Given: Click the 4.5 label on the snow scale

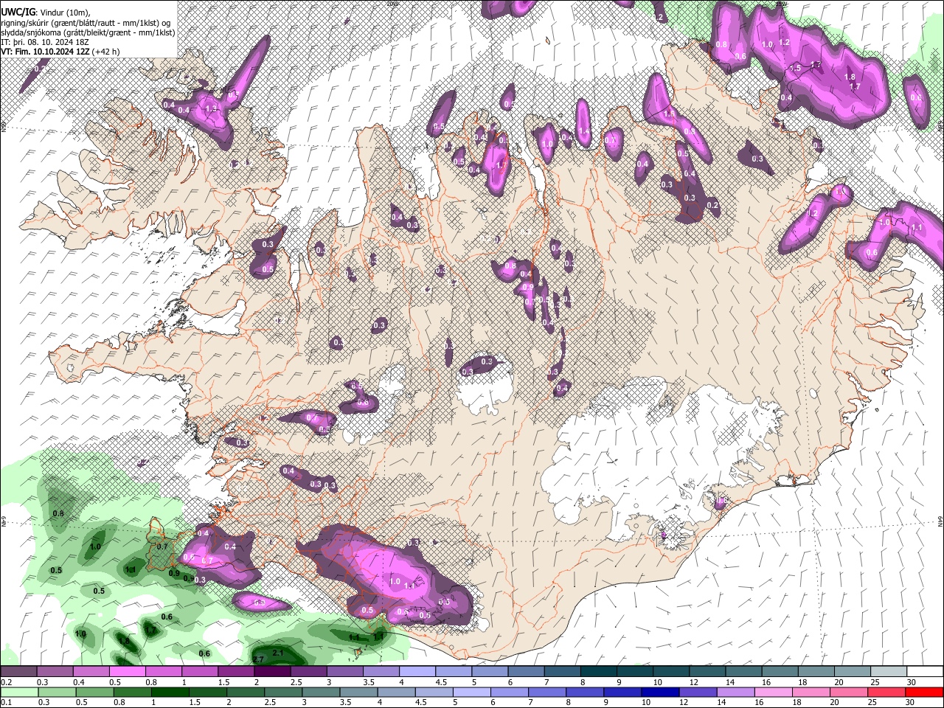Looking at the screenshot, I should (441, 682).
